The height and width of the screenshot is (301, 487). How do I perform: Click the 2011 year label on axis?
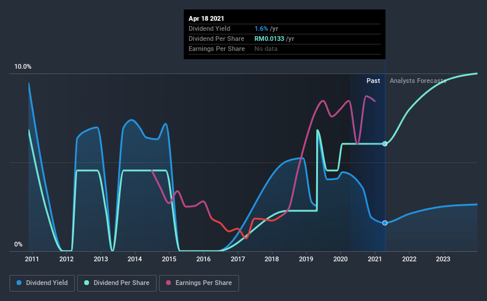[x=32, y=259]
